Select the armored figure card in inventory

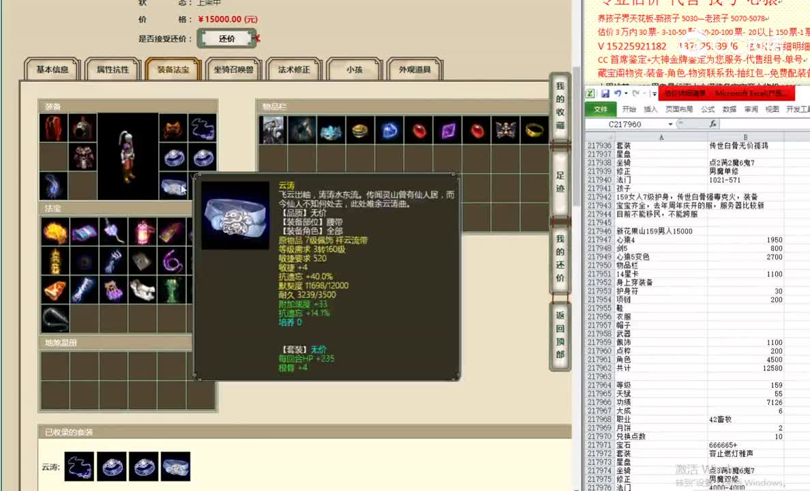coord(273,130)
